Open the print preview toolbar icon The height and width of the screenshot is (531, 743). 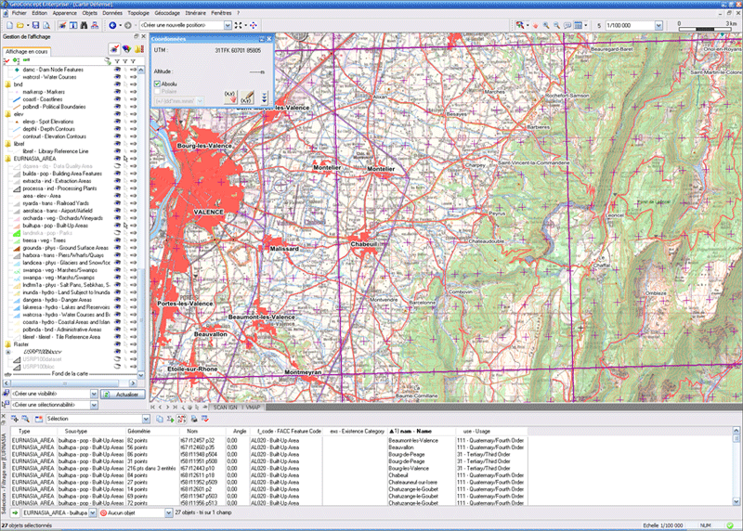tap(46, 25)
